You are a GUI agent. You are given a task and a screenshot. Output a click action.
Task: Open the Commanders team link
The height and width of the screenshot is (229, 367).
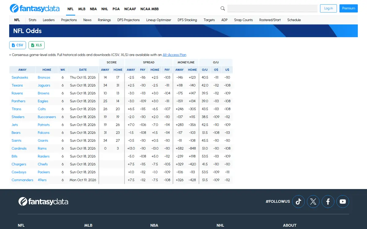click(22, 180)
